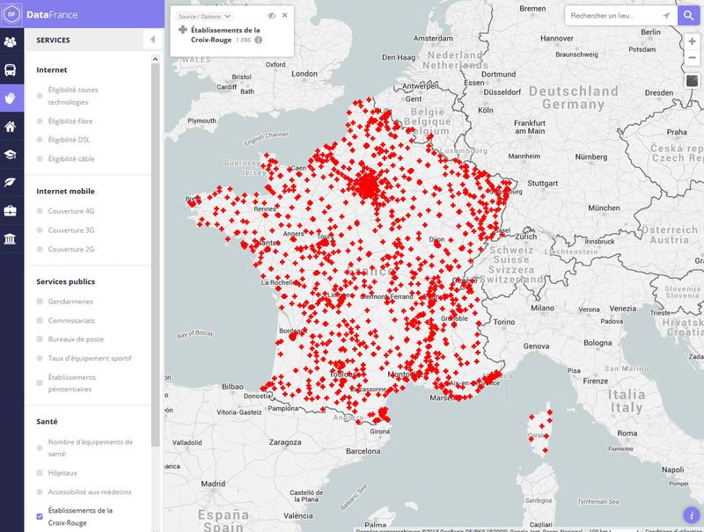Launch a search with magnifier button
The image size is (704, 532).
coord(688,15)
